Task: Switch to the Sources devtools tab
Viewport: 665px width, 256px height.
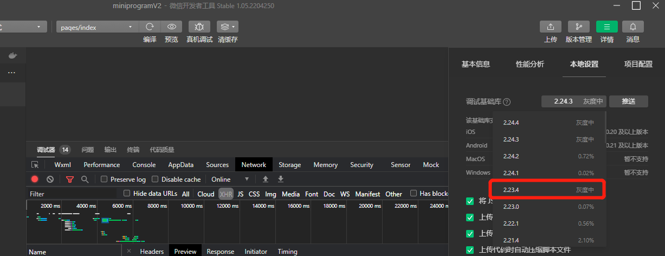Action: coord(217,165)
